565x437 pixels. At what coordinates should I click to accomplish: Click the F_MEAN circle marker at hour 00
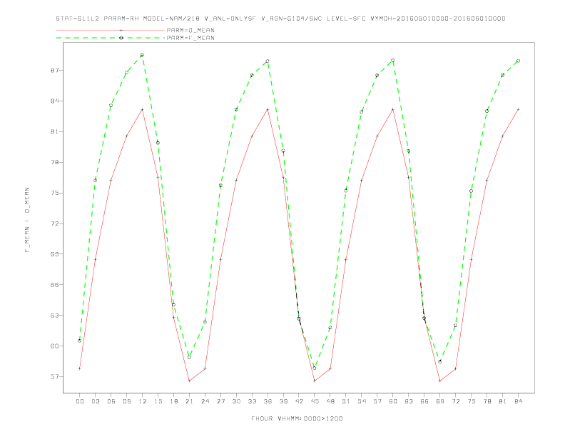click(x=80, y=341)
